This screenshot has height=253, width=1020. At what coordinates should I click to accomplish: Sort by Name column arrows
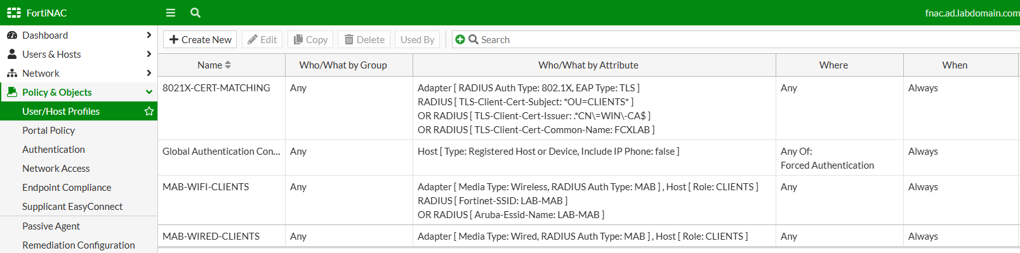click(x=228, y=65)
